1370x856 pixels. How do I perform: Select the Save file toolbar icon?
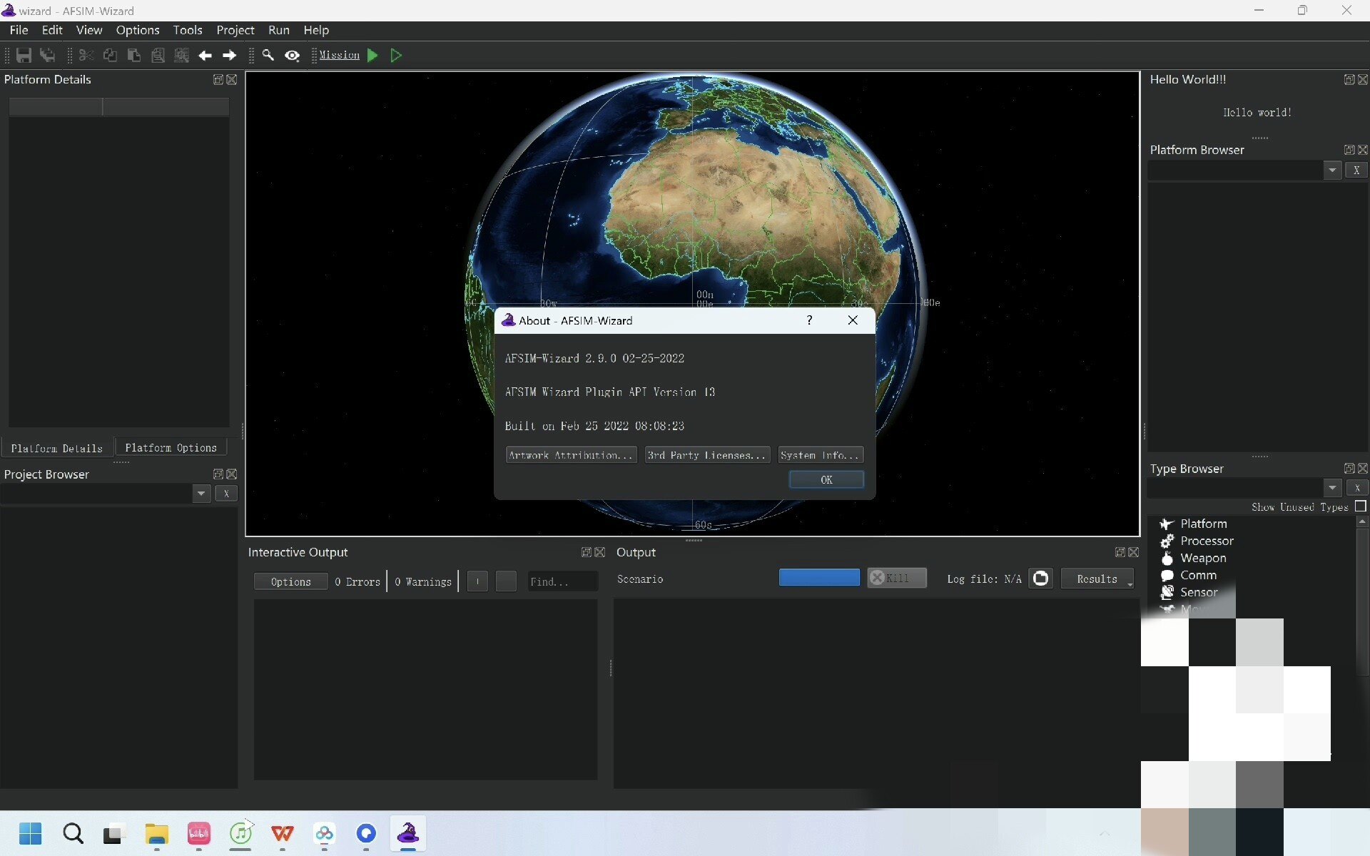(24, 55)
